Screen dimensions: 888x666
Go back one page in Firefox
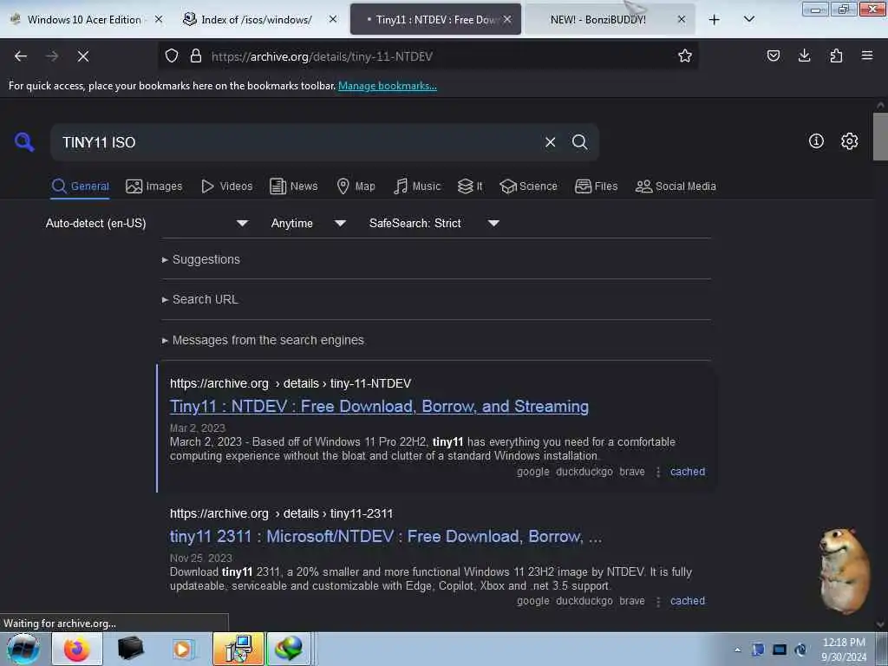(x=21, y=56)
